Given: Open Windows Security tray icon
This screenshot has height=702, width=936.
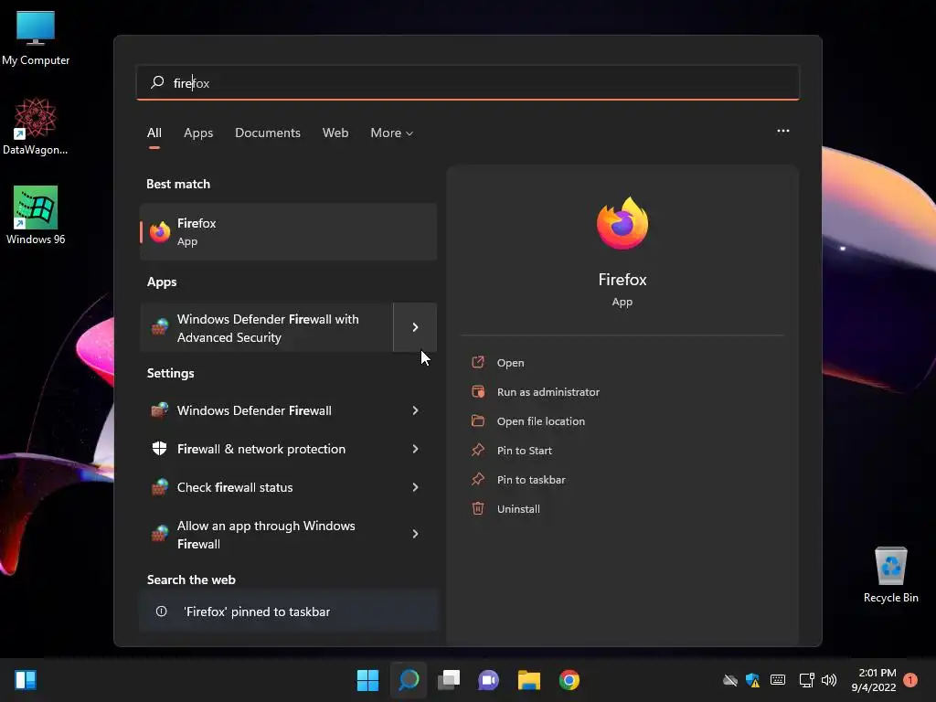Looking at the screenshot, I should (753, 680).
